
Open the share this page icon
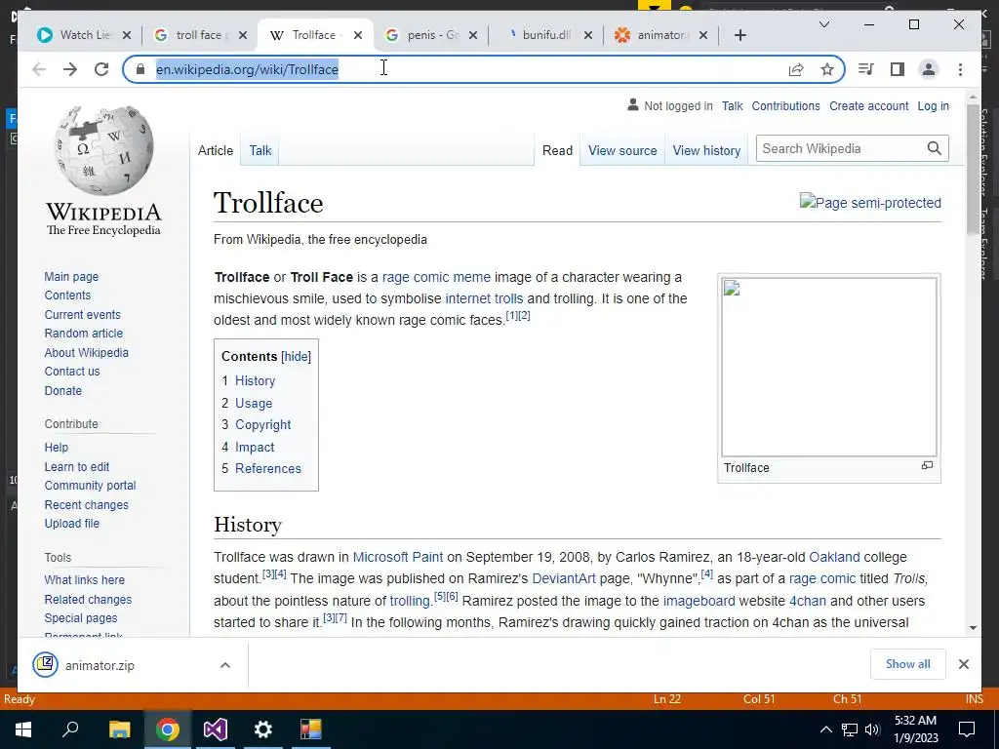pos(796,69)
